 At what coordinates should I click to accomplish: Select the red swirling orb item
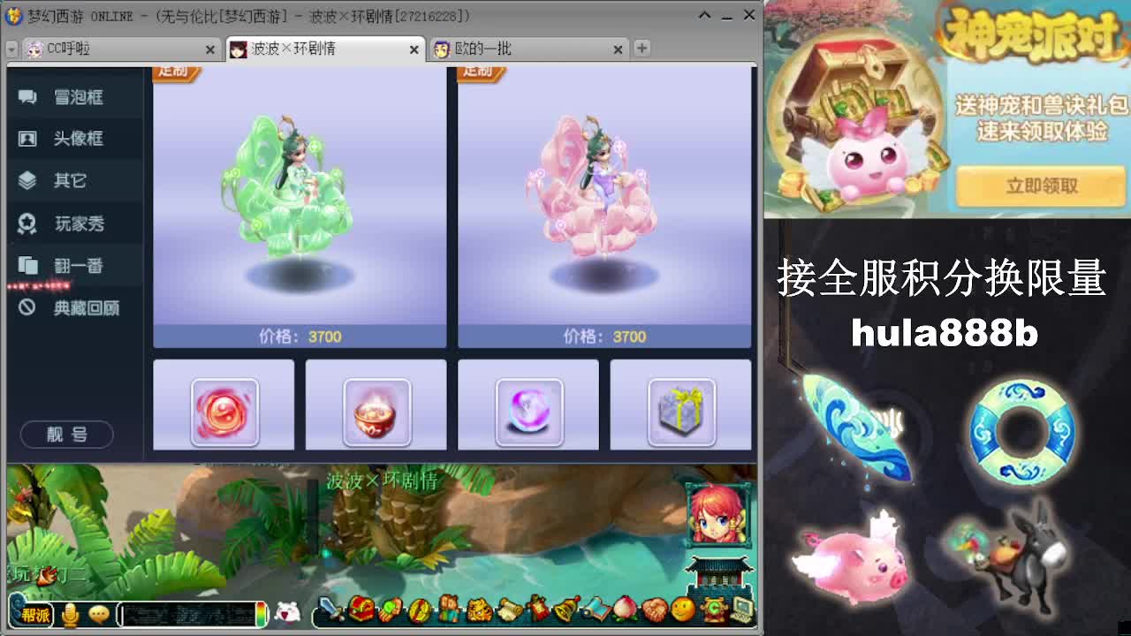[x=224, y=412]
